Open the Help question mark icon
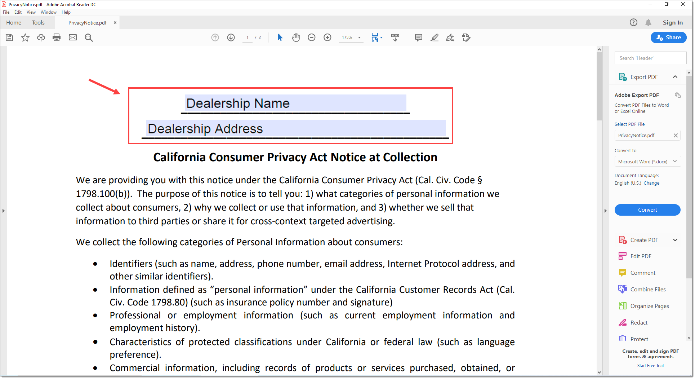Screen dimensions: 695x379 click(x=633, y=22)
